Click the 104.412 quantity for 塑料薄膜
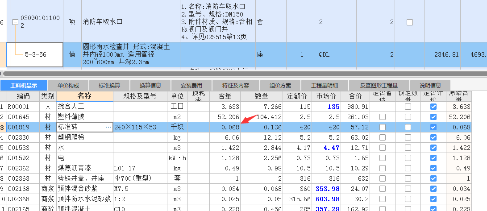This screenshot has width=487, height=211. (x=262, y=117)
